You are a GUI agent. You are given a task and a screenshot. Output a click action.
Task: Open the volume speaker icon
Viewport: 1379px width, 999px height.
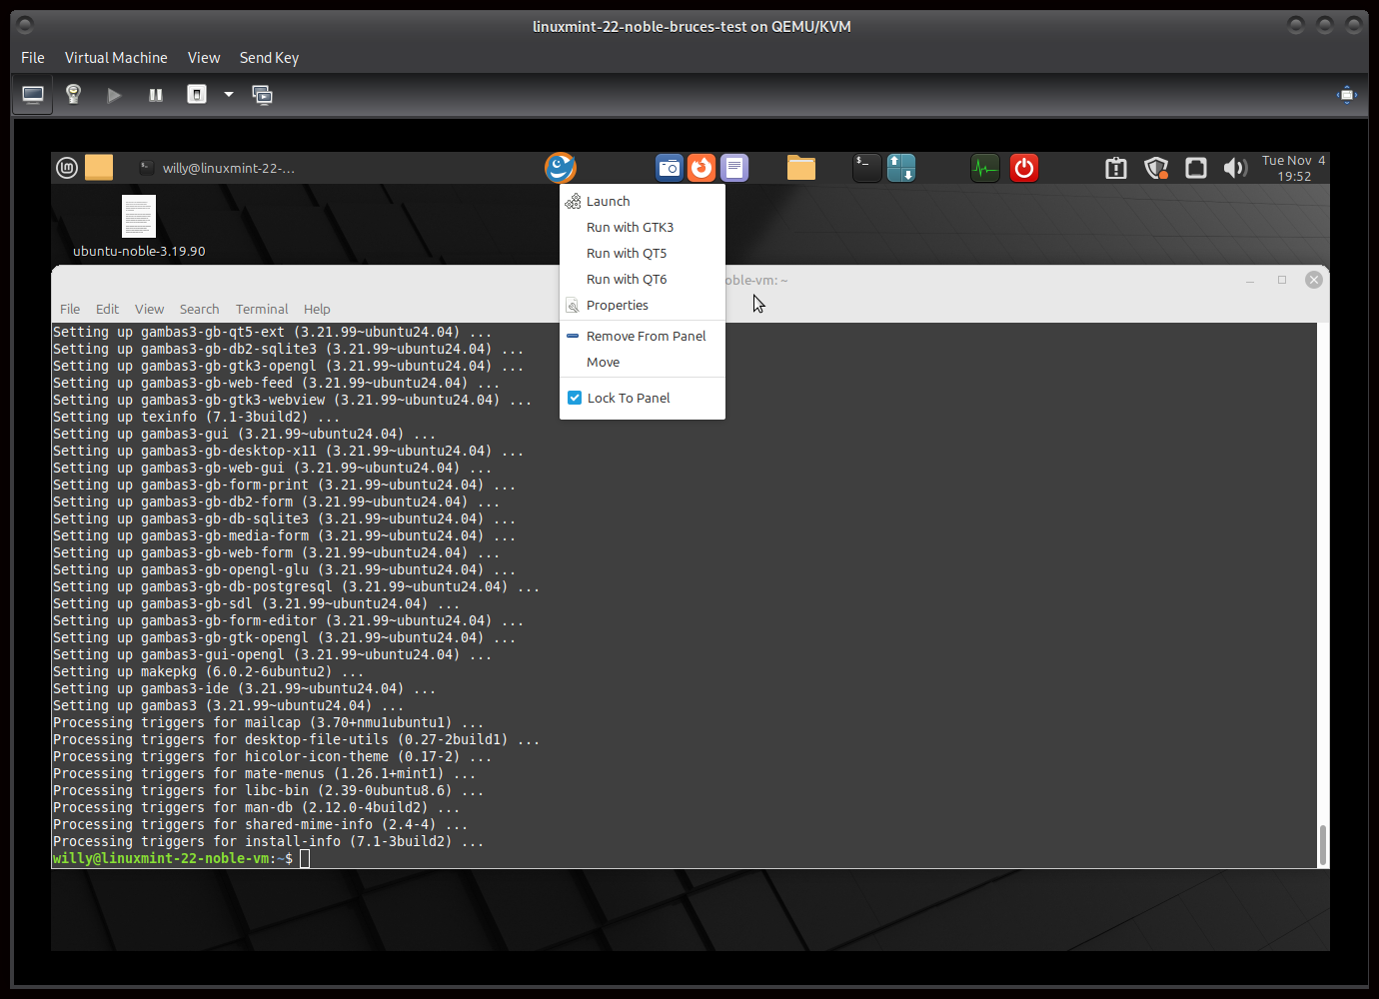click(1235, 168)
